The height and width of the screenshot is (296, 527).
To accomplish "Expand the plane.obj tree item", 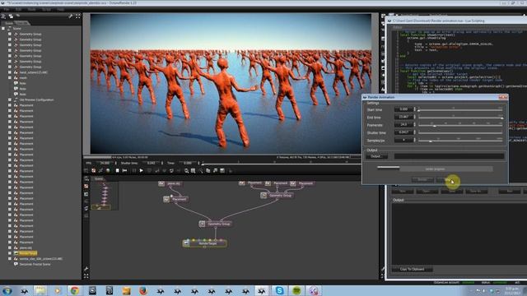I will point(10,247).
